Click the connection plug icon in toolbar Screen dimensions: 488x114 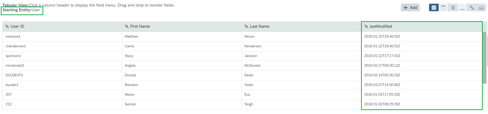(x=472, y=8)
